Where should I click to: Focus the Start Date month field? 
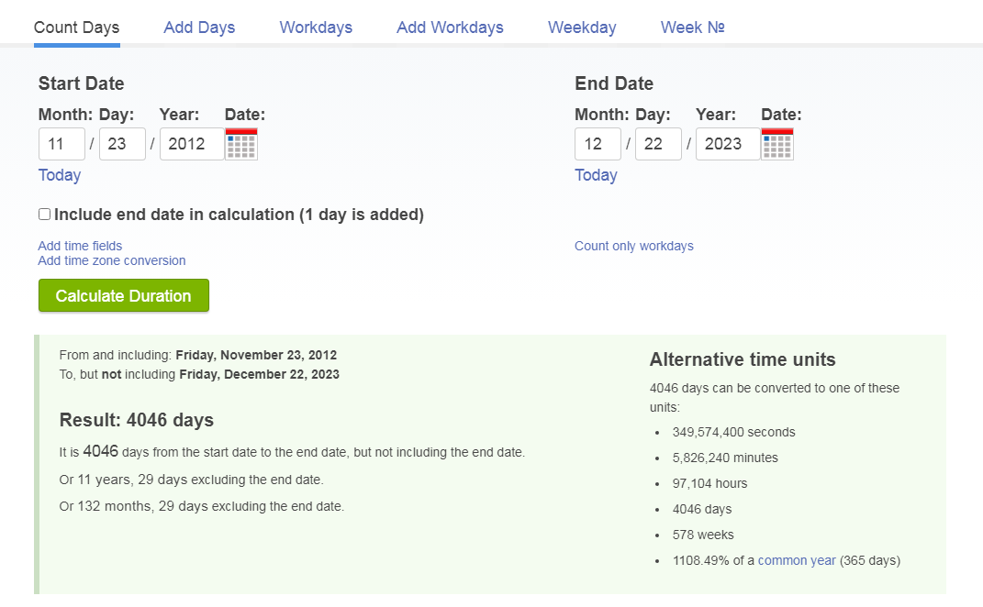pos(61,144)
